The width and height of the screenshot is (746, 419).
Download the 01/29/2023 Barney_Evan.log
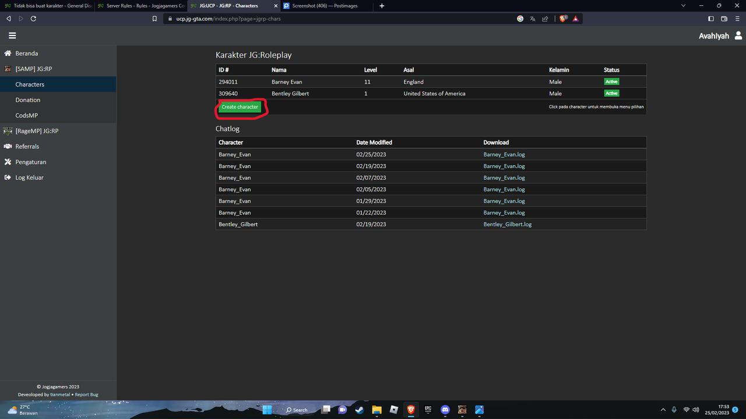504,201
